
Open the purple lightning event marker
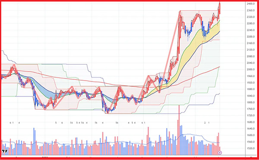coord(220,152)
